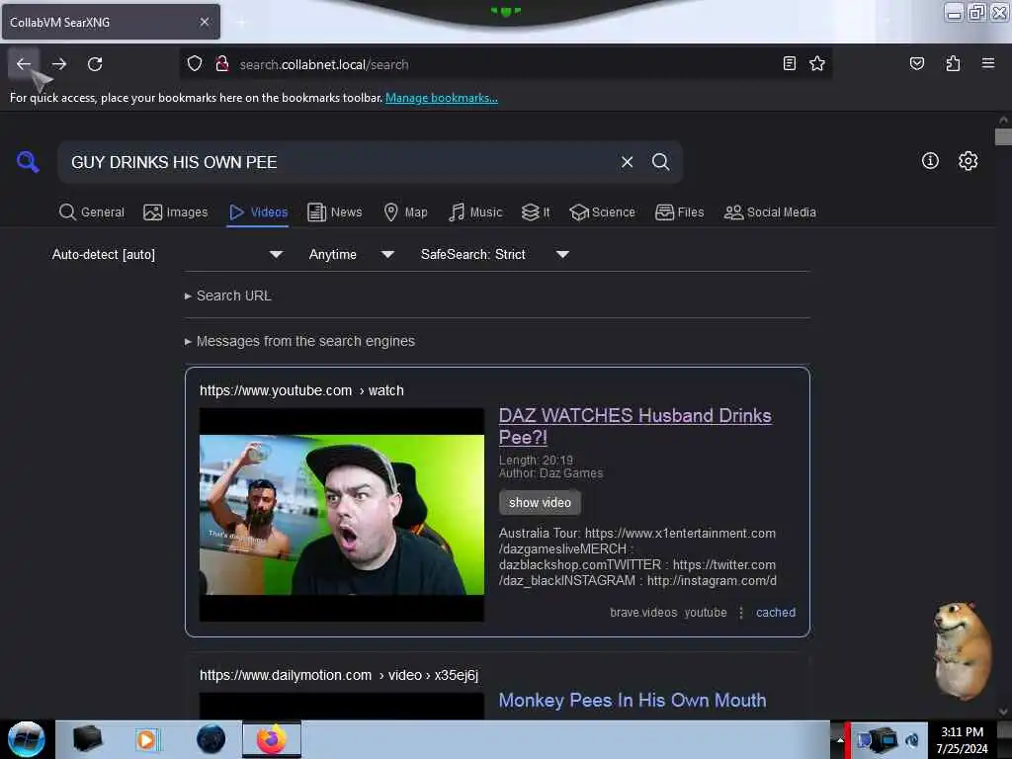Switch to the News category

(x=334, y=211)
